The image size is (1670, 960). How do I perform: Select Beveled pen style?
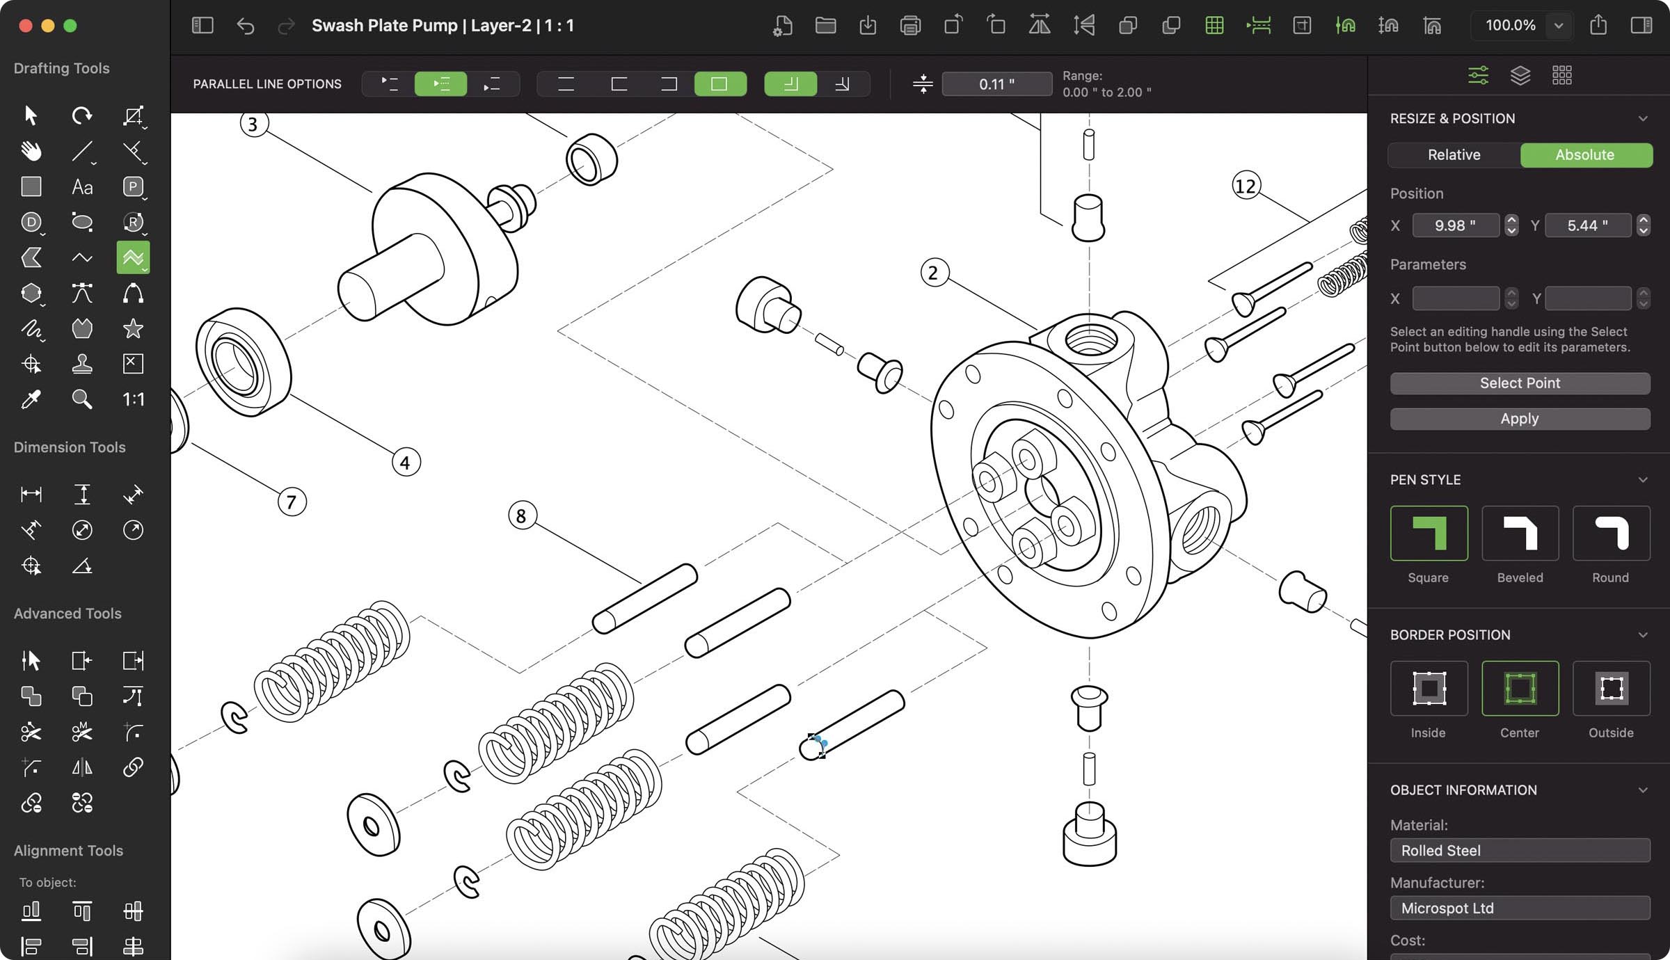(x=1520, y=534)
